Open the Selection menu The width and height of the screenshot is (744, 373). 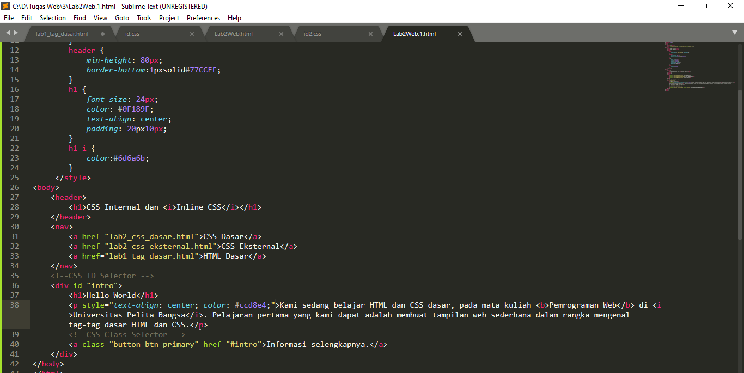click(53, 18)
